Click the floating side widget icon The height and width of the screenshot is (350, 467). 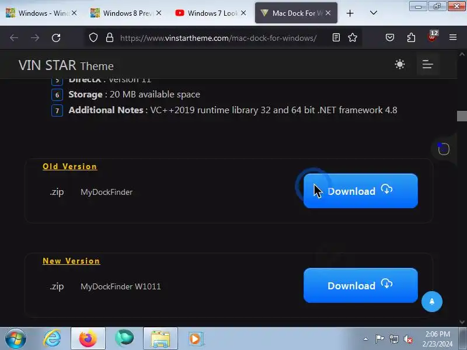point(444,149)
